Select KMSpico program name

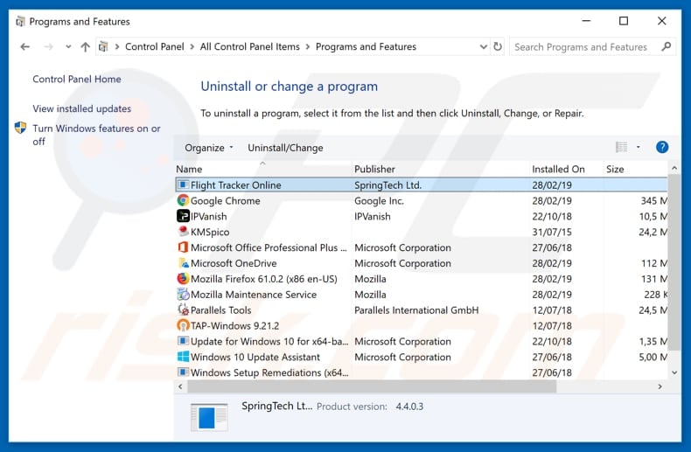coord(210,233)
